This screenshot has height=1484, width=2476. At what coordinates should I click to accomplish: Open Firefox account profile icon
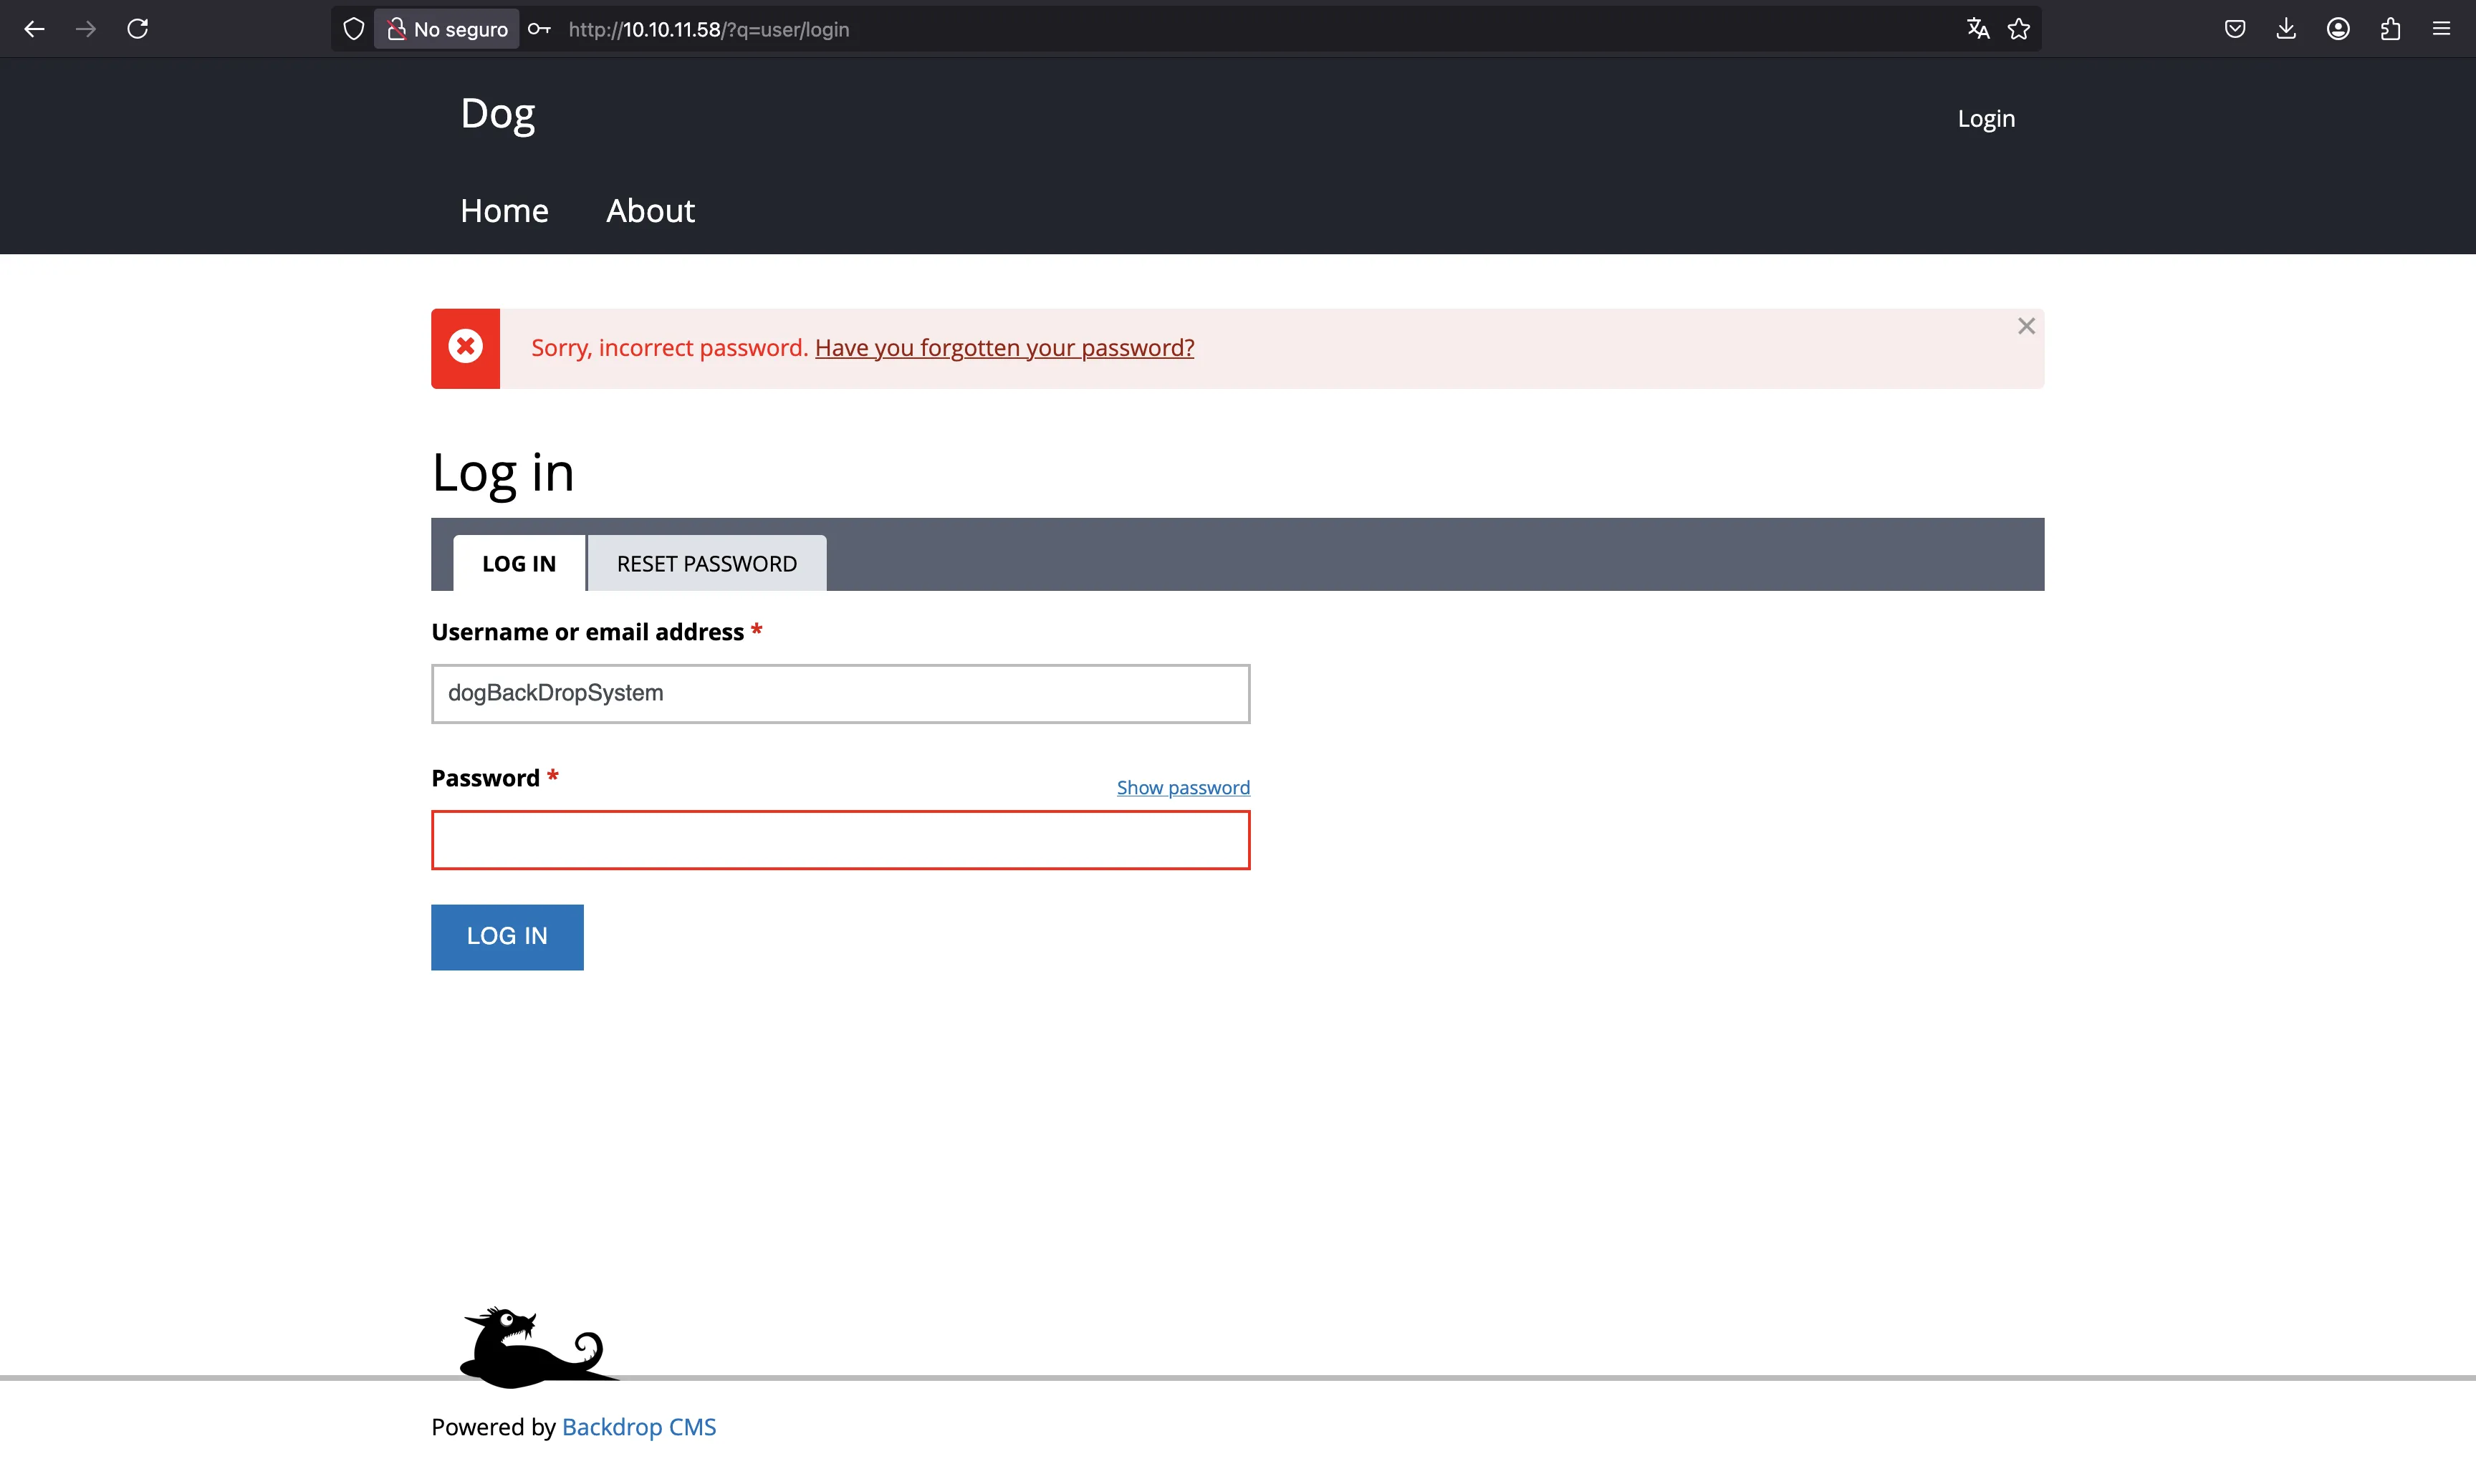[2338, 29]
